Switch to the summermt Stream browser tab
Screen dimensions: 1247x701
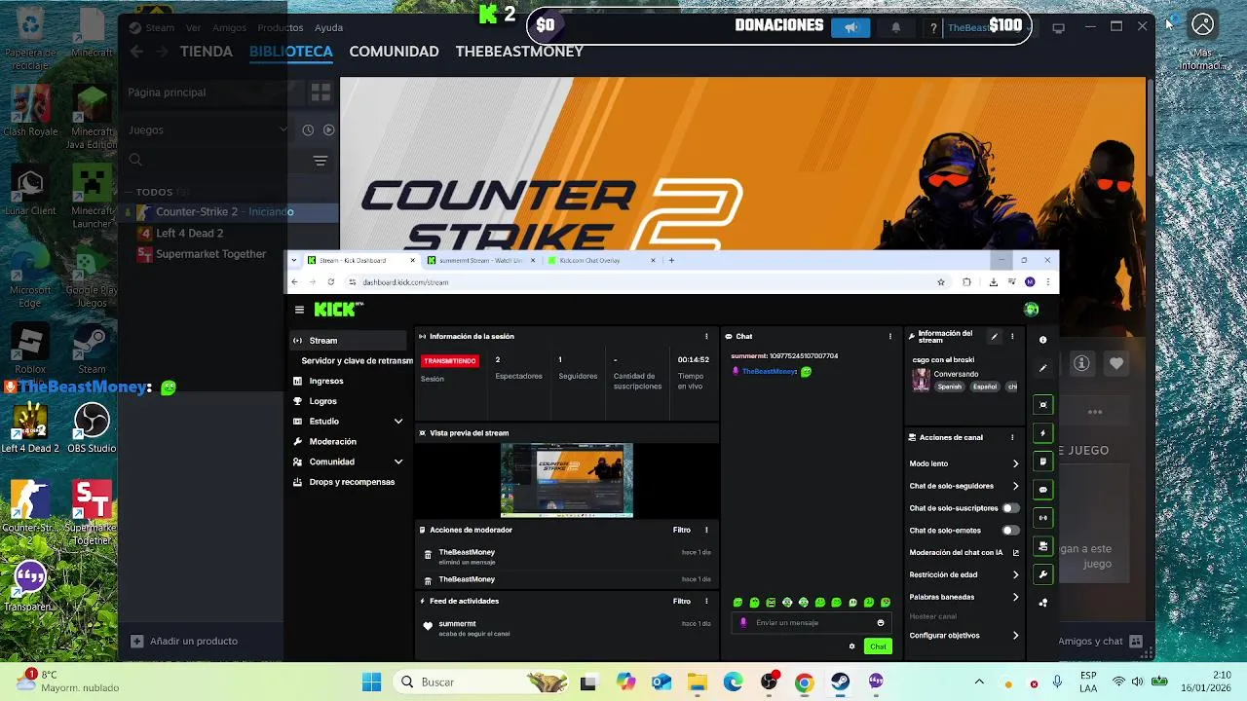click(x=480, y=261)
